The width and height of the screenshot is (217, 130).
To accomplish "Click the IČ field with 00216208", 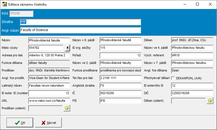I will [121, 93].
